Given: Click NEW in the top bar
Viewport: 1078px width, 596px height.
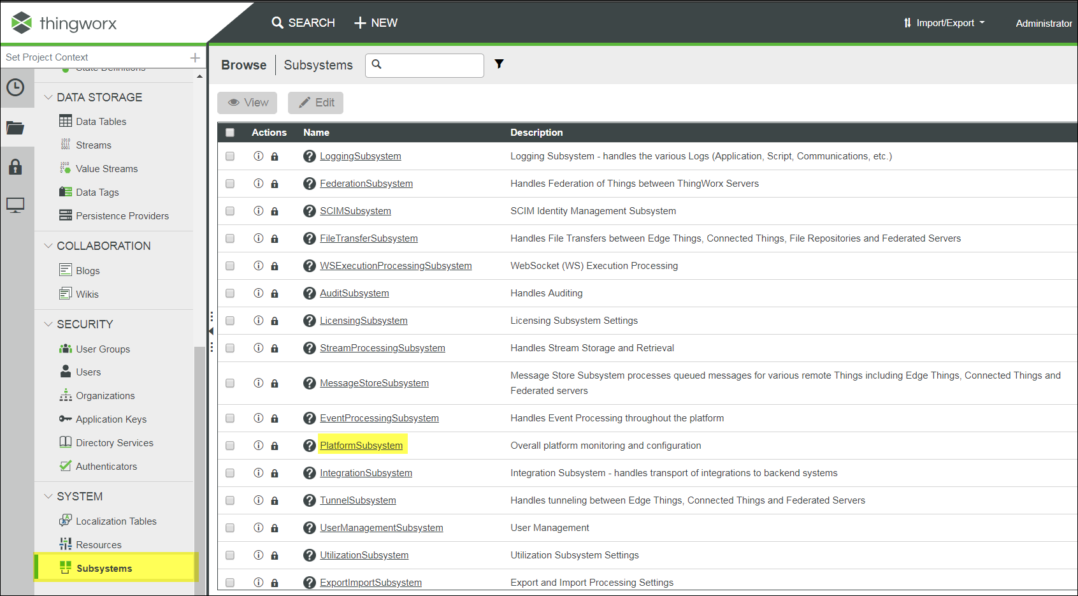Looking at the screenshot, I should click(376, 23).
